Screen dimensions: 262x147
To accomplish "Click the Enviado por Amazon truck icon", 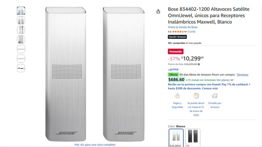I will coord(214,96).
